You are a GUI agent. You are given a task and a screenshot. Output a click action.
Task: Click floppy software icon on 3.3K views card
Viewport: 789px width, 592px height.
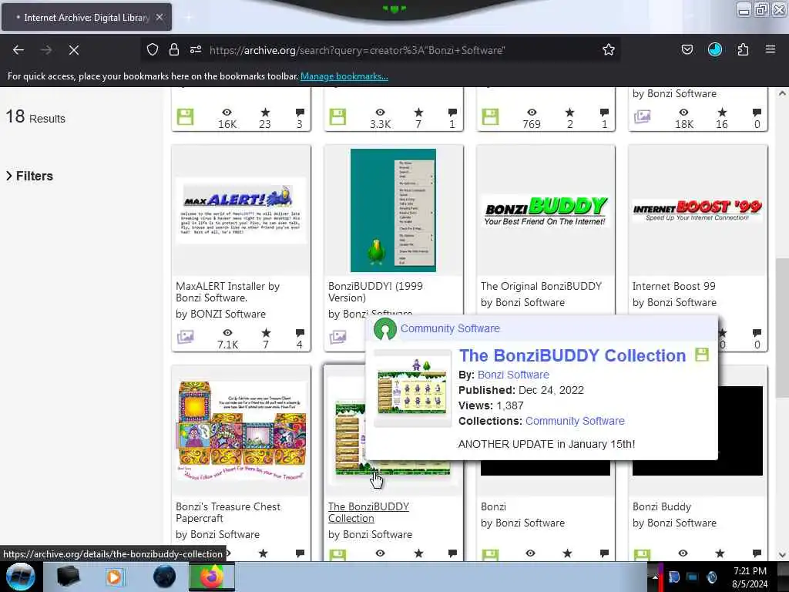click(x=337, y=116)
